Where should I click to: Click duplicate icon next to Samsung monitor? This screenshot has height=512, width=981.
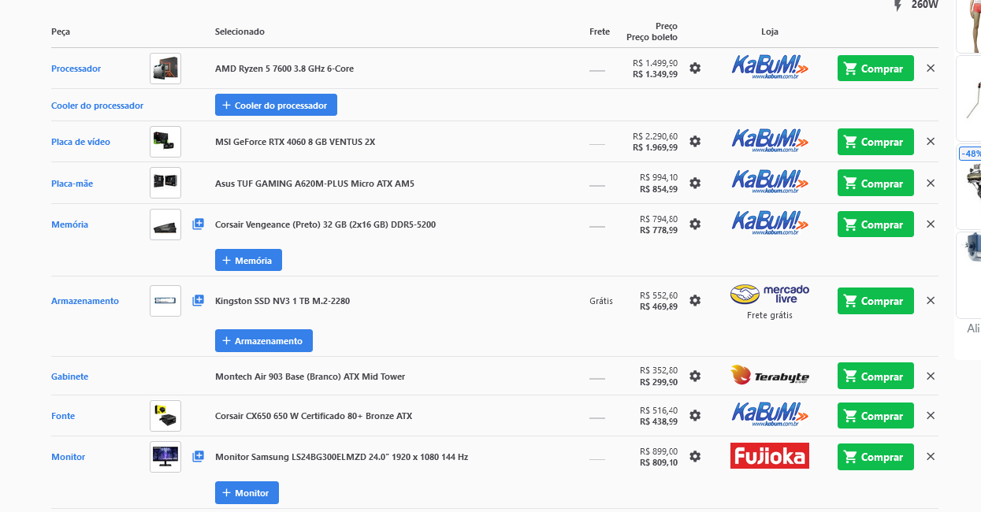(x=198, y=457)
